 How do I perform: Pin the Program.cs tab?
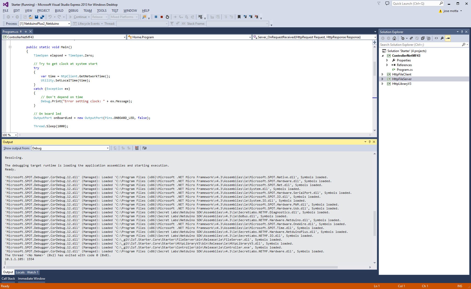click(x=26, y=31)
